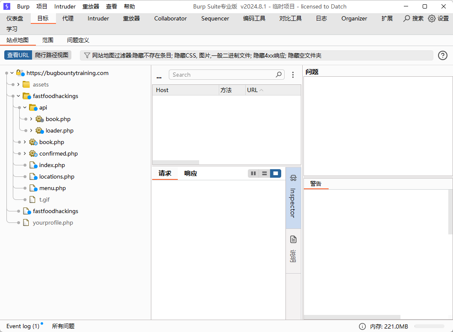Open the 问题定义 sub-tab

[x=78, y=40]
